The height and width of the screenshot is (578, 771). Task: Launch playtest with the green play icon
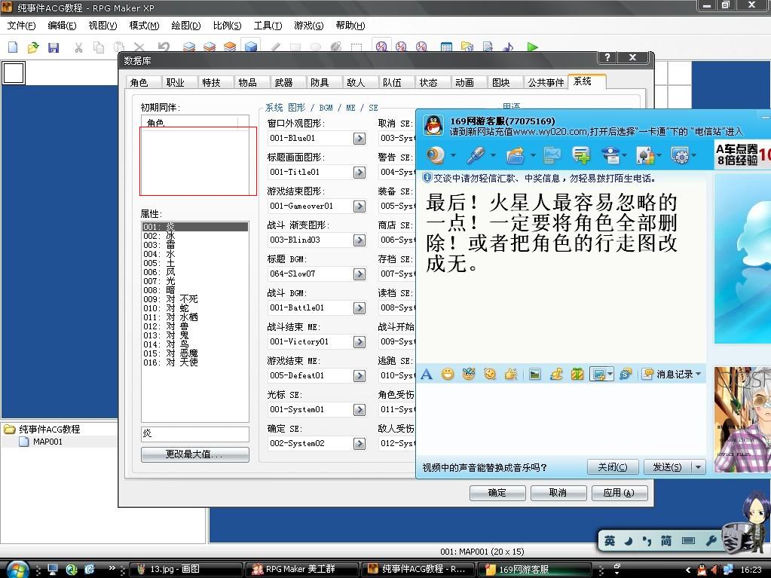point(532,47)
